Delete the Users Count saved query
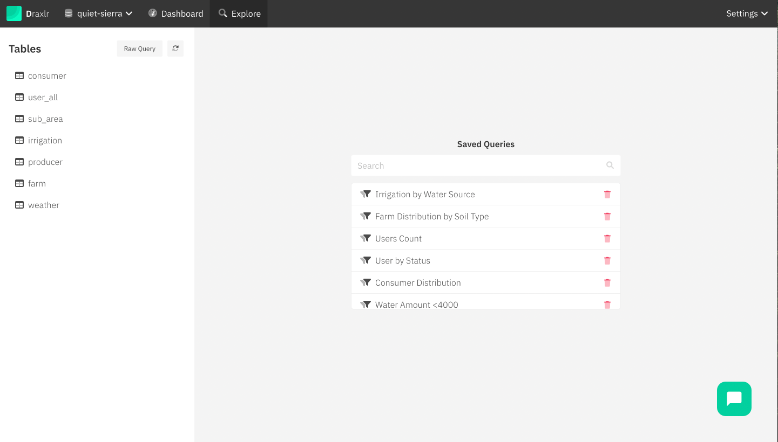 [607, 239]
